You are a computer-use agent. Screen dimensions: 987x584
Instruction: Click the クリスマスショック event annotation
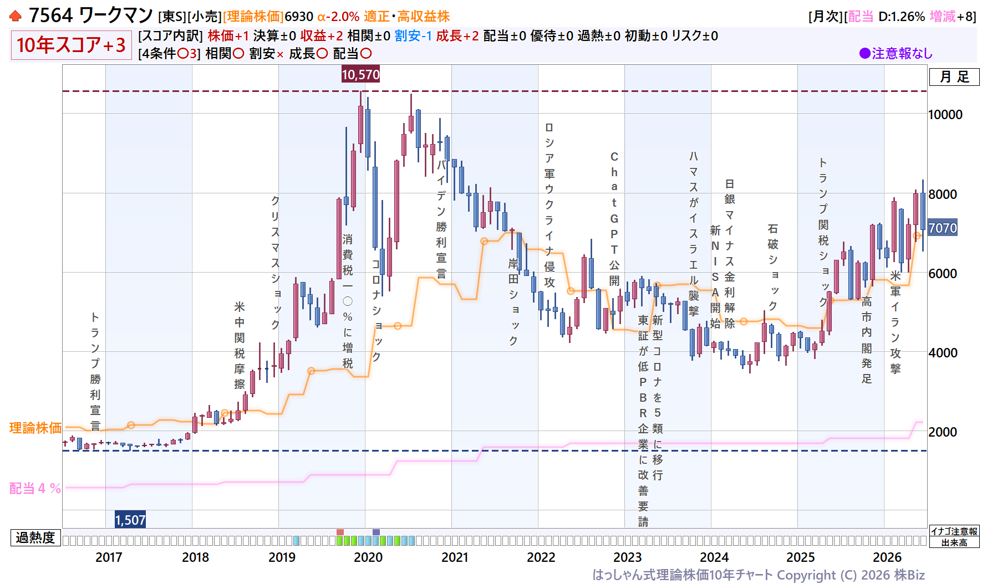click(276, 263)
